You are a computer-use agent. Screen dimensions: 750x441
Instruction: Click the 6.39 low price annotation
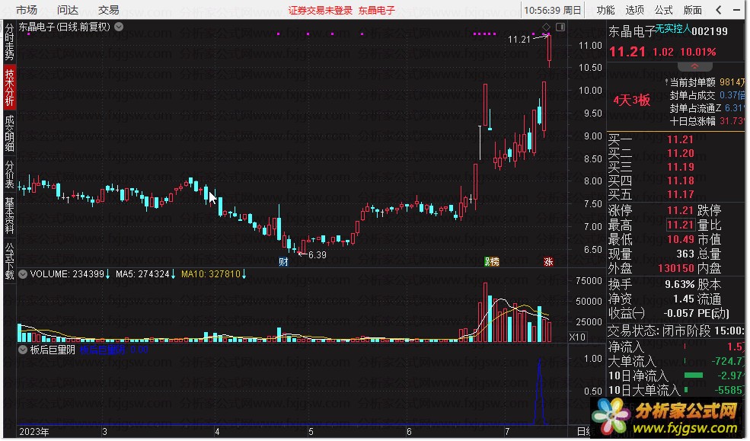(317, 255)
